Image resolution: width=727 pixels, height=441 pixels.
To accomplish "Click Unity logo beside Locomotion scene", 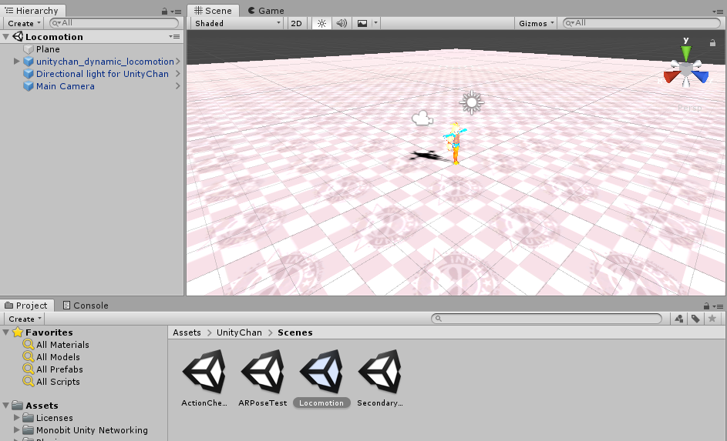I will [x=18, y=36].
